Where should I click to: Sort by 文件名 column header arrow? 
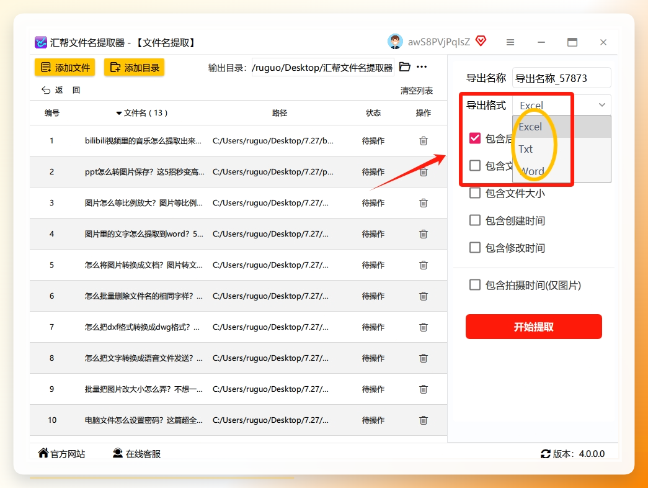coord(119,113)
